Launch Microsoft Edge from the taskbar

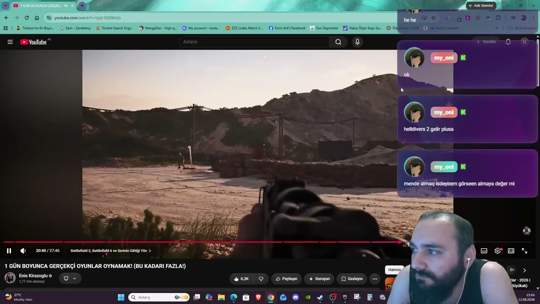(234, 297)
